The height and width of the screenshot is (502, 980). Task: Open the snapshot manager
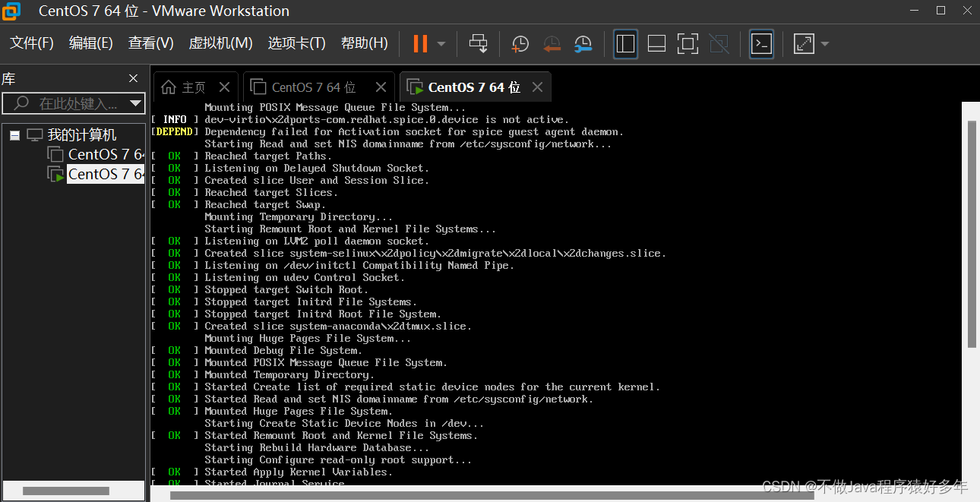(583, 44)
